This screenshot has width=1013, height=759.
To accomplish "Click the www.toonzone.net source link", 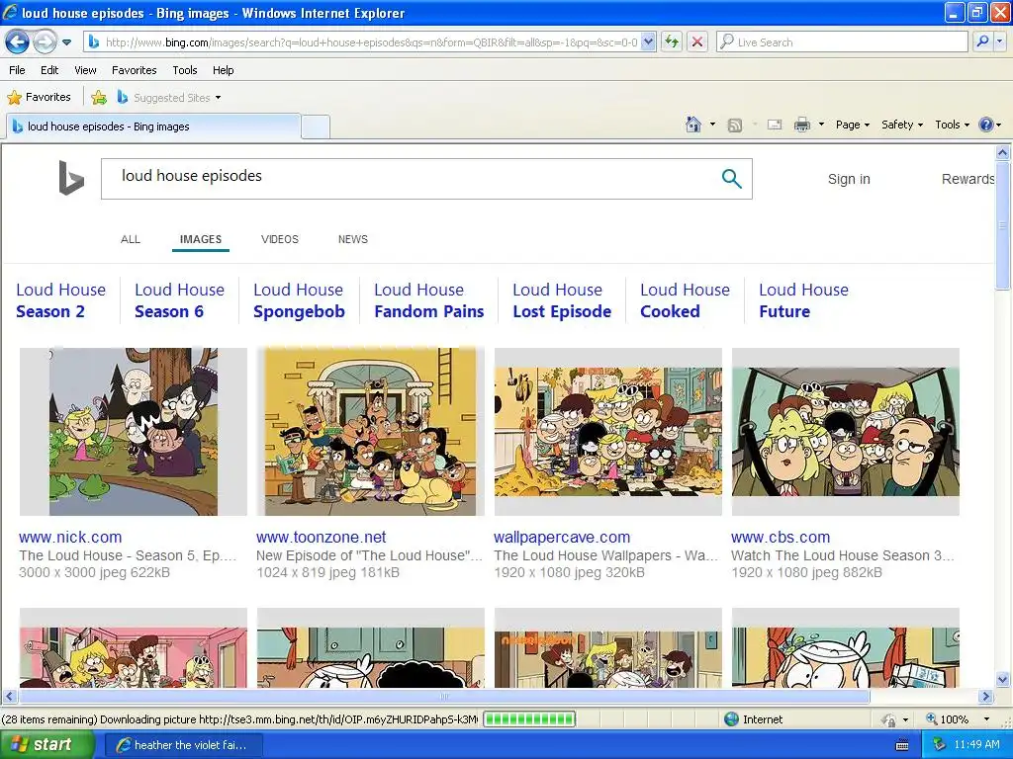I will pos(322,537).
